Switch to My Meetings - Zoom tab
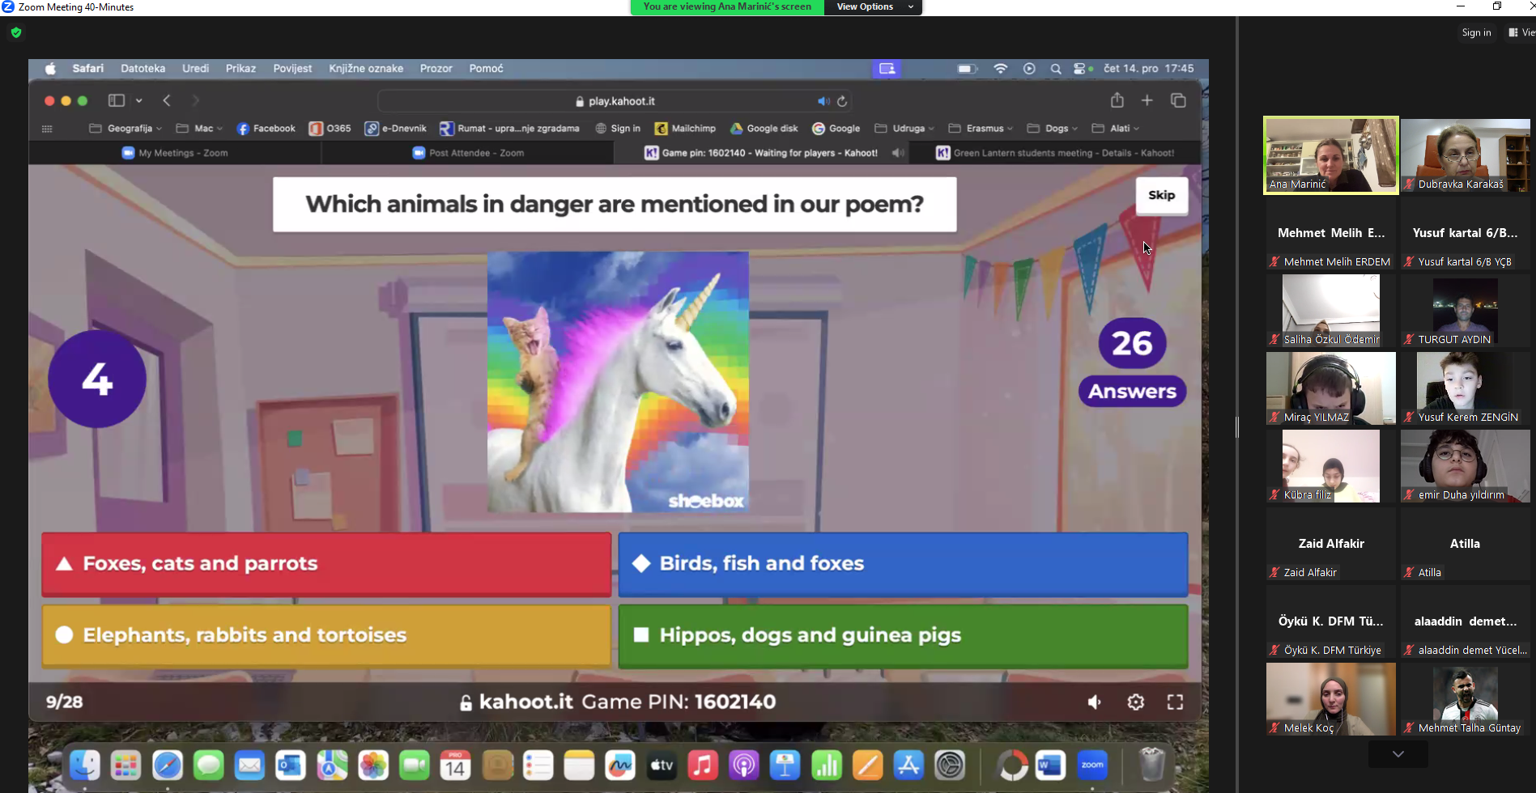This screenshot has height=793, width=1536. point(175,153)
